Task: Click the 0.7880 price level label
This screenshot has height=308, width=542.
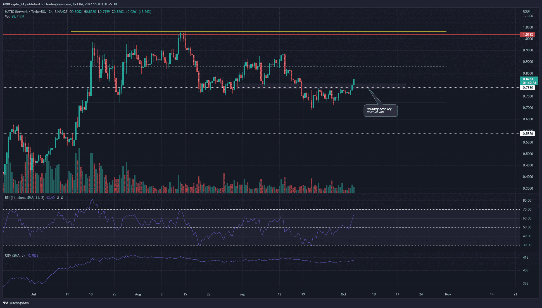Action: (x=528, y=88)
